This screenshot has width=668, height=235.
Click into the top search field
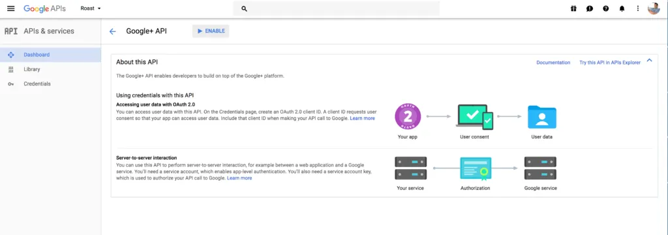click(336, 8)
